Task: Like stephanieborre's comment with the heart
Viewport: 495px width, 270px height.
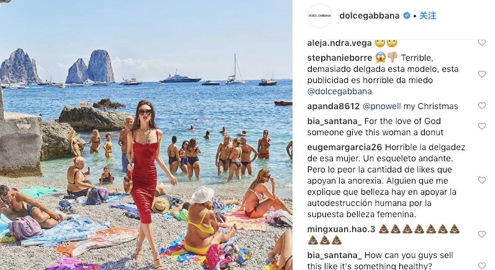Action: click(x=482, y=74)
